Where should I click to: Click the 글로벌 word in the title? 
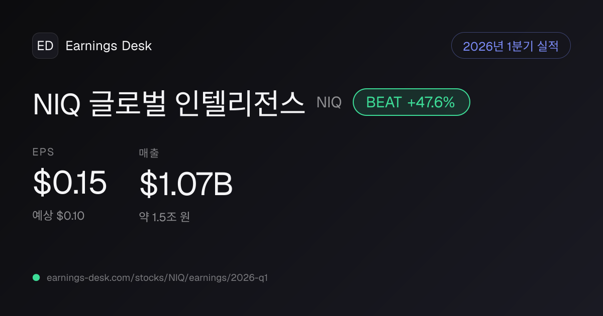click(127, 103)
